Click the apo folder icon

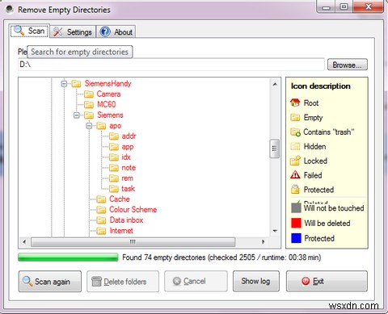tap(101, 126)
